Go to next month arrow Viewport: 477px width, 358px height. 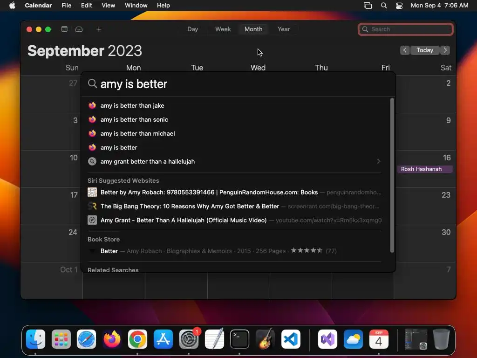(445, 50)
